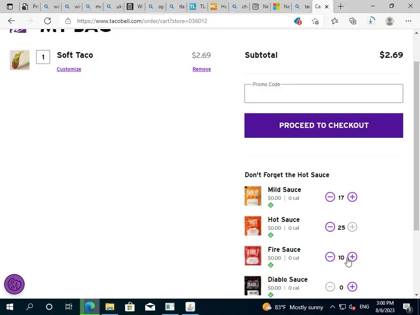This screenshot has height=315, width=420.
Task: Focus the Promo Code field
Action: (324, 94)
